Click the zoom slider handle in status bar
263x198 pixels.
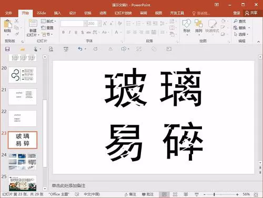tap(214, 194)
